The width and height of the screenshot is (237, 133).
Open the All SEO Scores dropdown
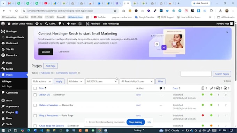102,81
